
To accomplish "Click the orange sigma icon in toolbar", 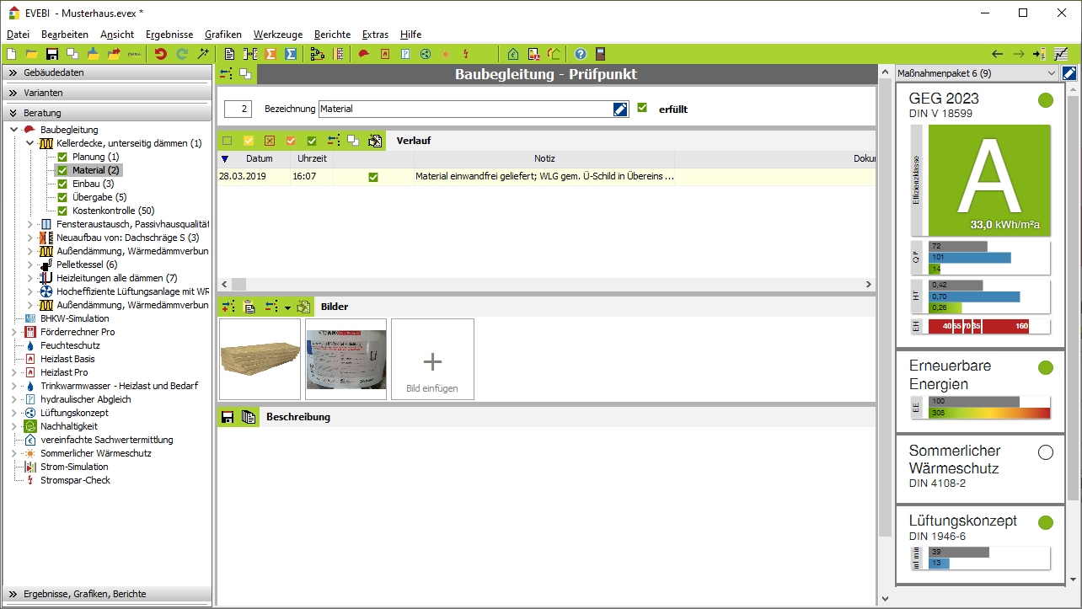I will tap(270, 54).
